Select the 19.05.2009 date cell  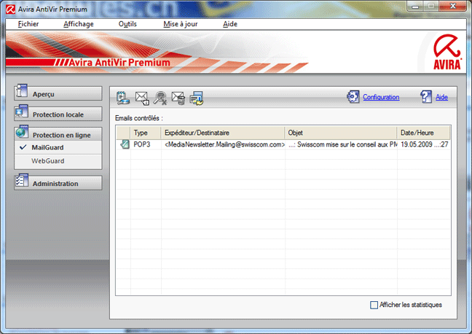[424, 144]
